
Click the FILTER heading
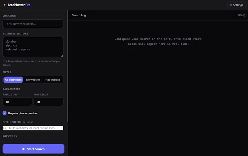tap(7, 72)
